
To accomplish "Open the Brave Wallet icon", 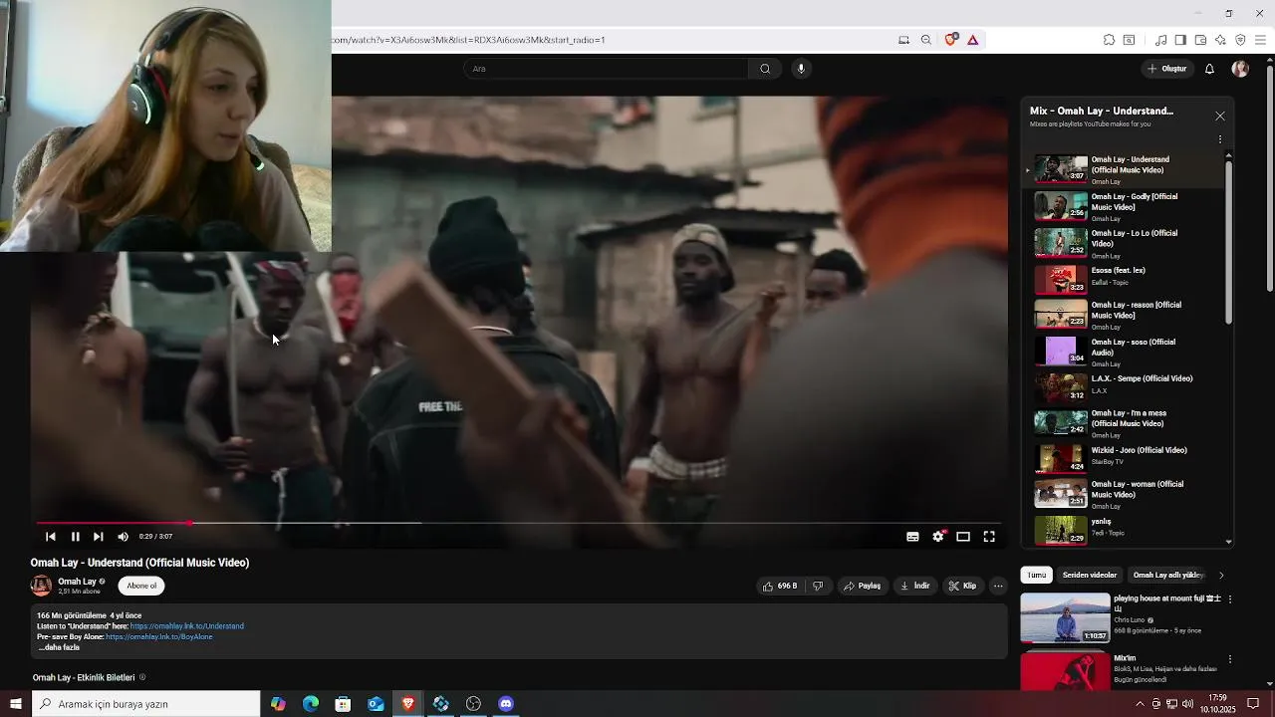I will tap(1200, 40).
